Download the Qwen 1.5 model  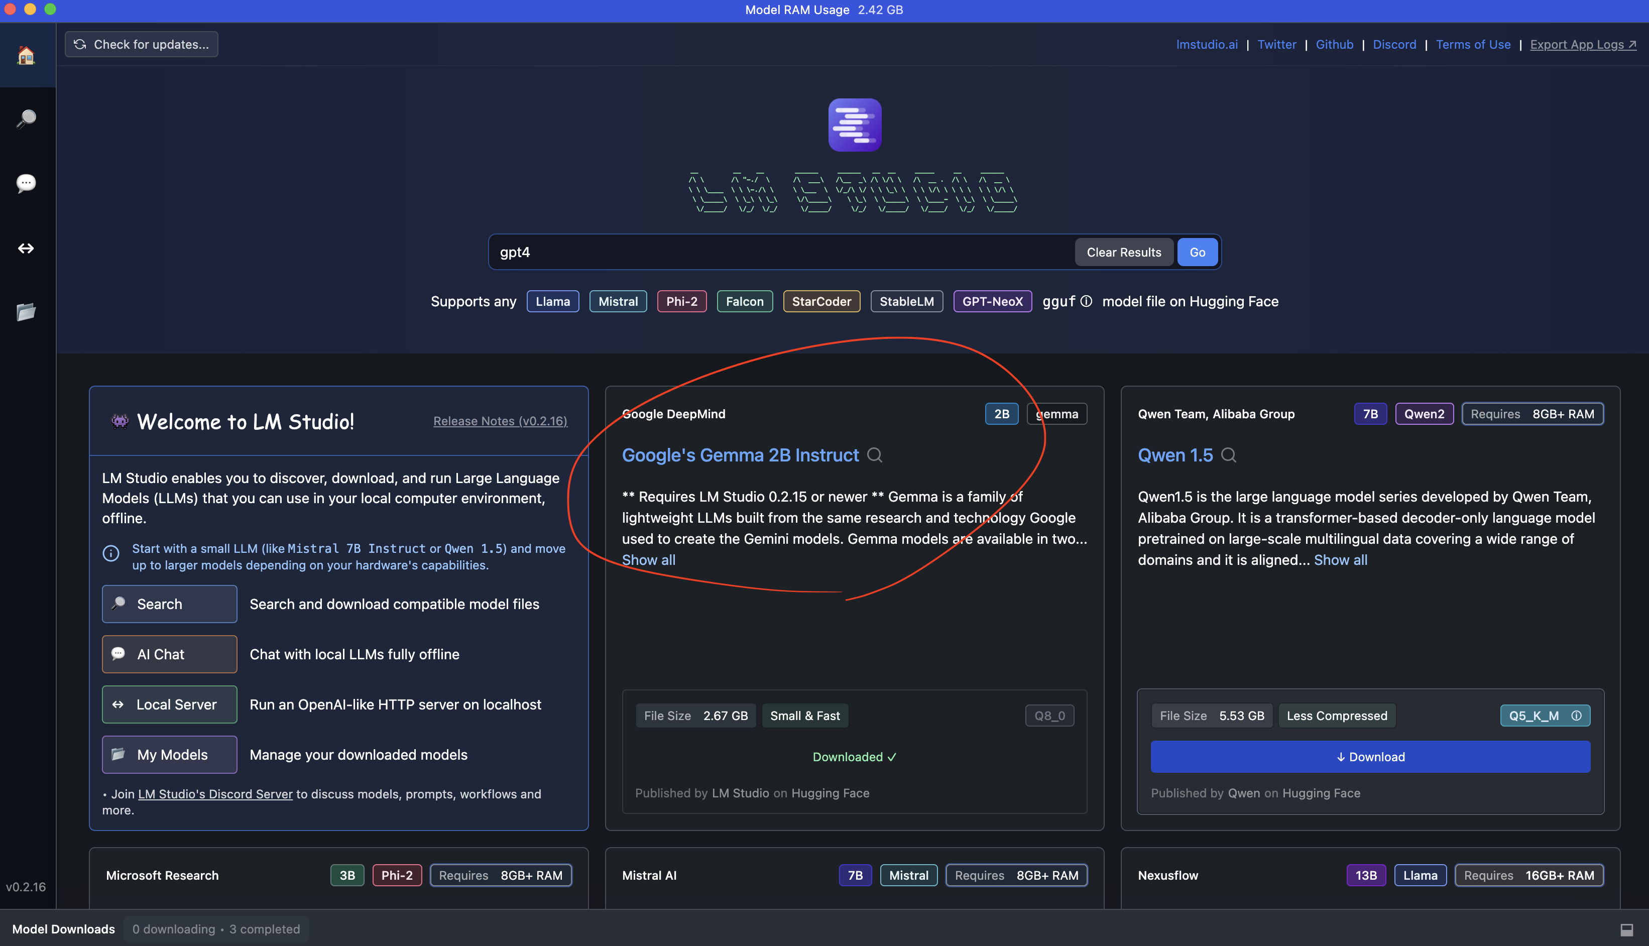pos(1370,757)
